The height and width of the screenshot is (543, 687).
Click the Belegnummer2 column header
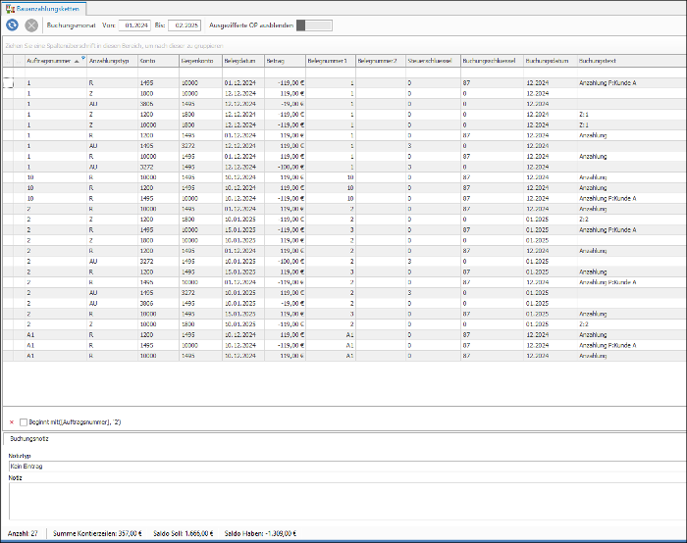pyautogui.click(x=381, y=61)
